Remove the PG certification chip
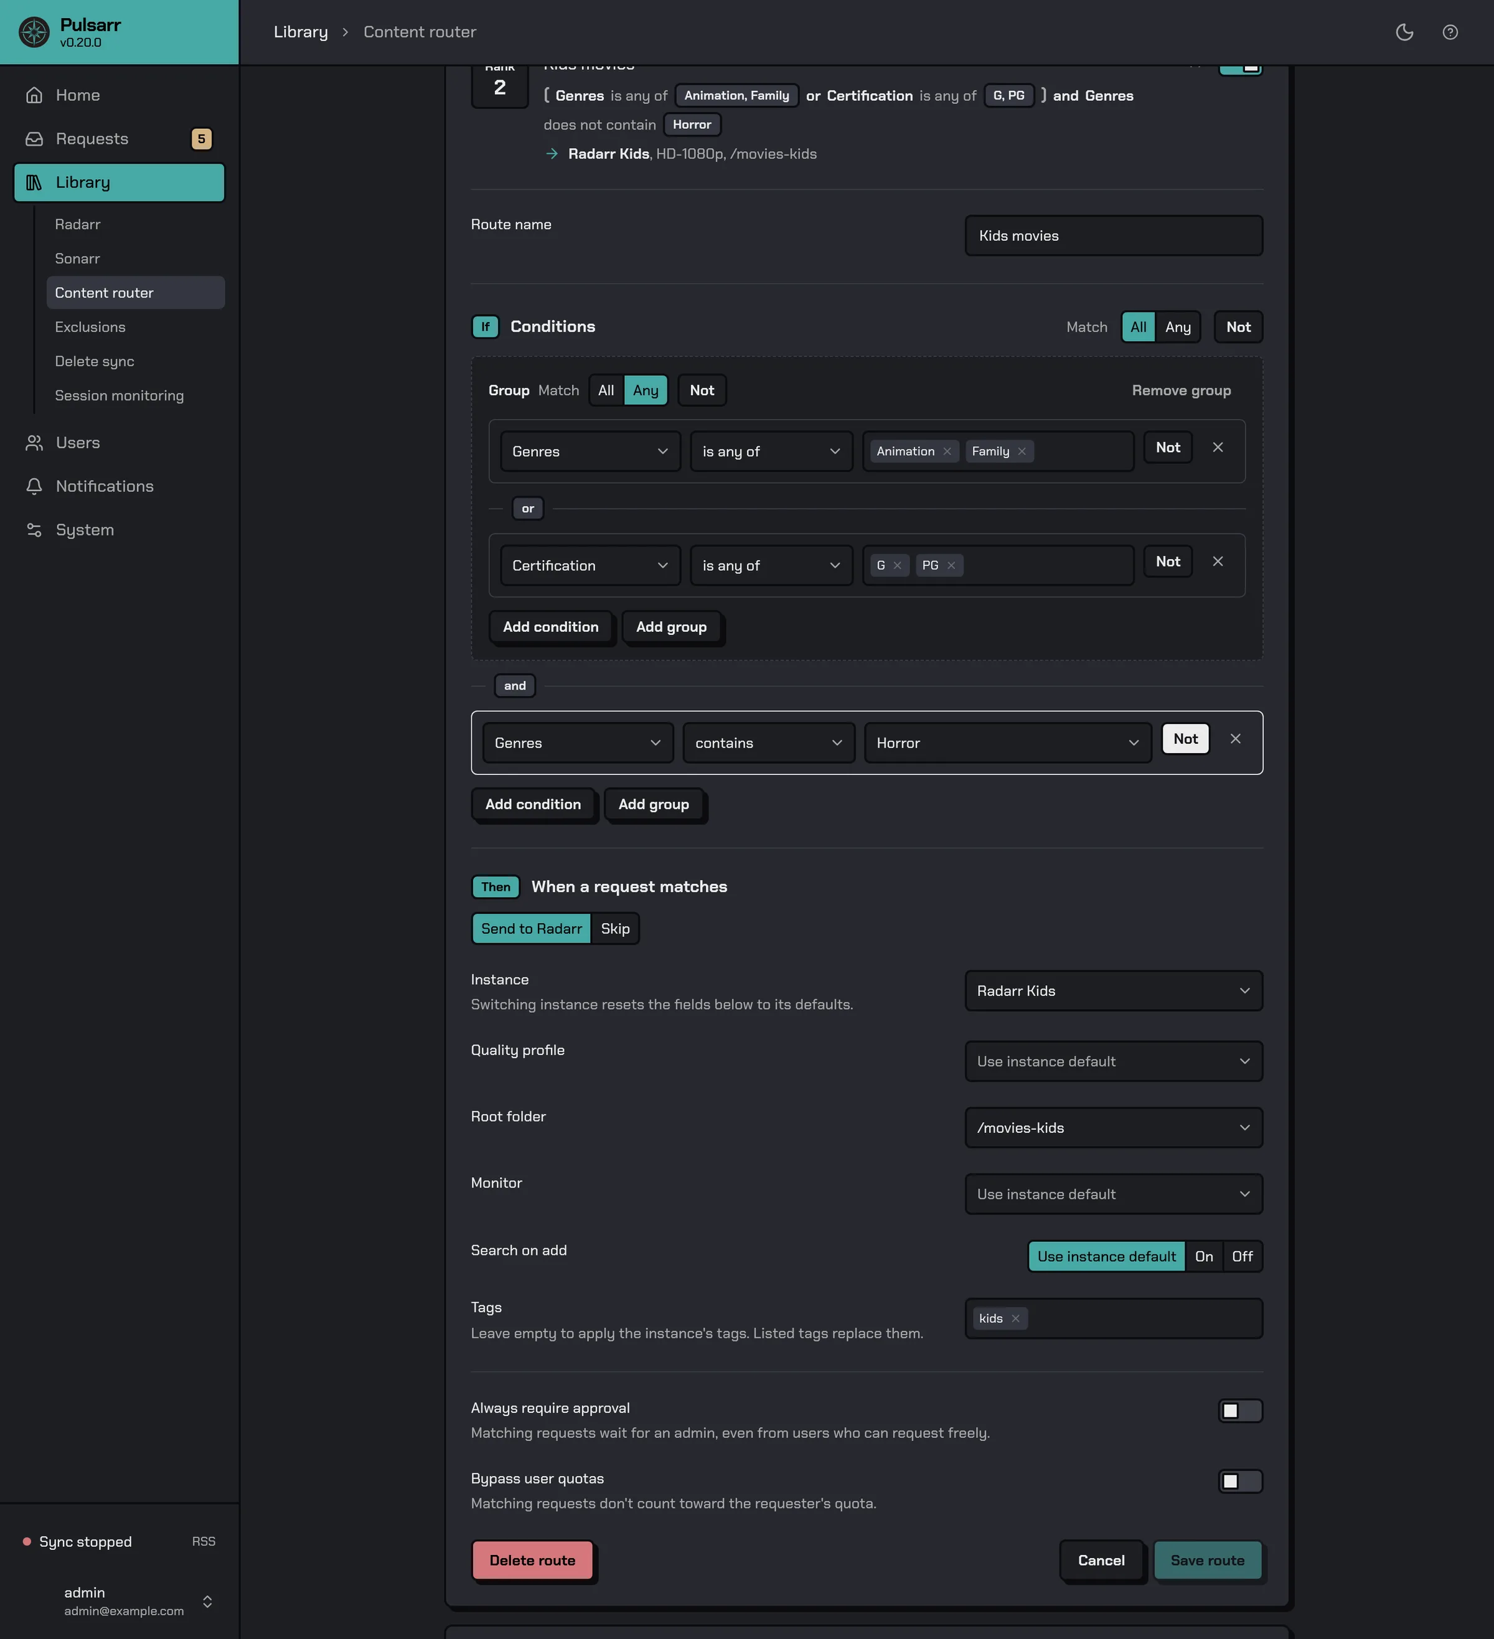Viewport: 1494px width, 1639px height. [951, 565]
